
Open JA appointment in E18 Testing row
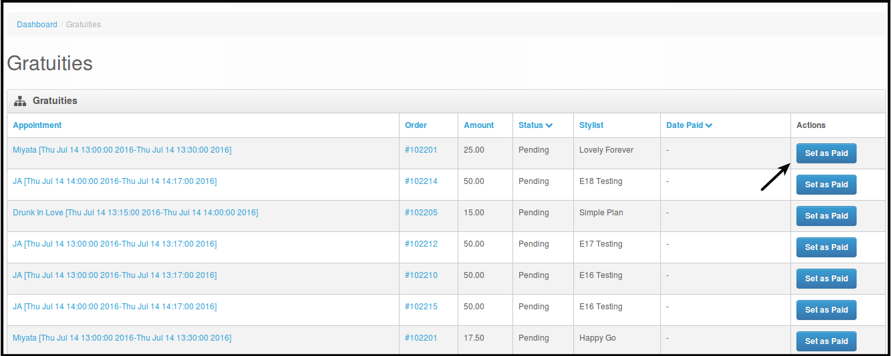(x=115, y=181)
